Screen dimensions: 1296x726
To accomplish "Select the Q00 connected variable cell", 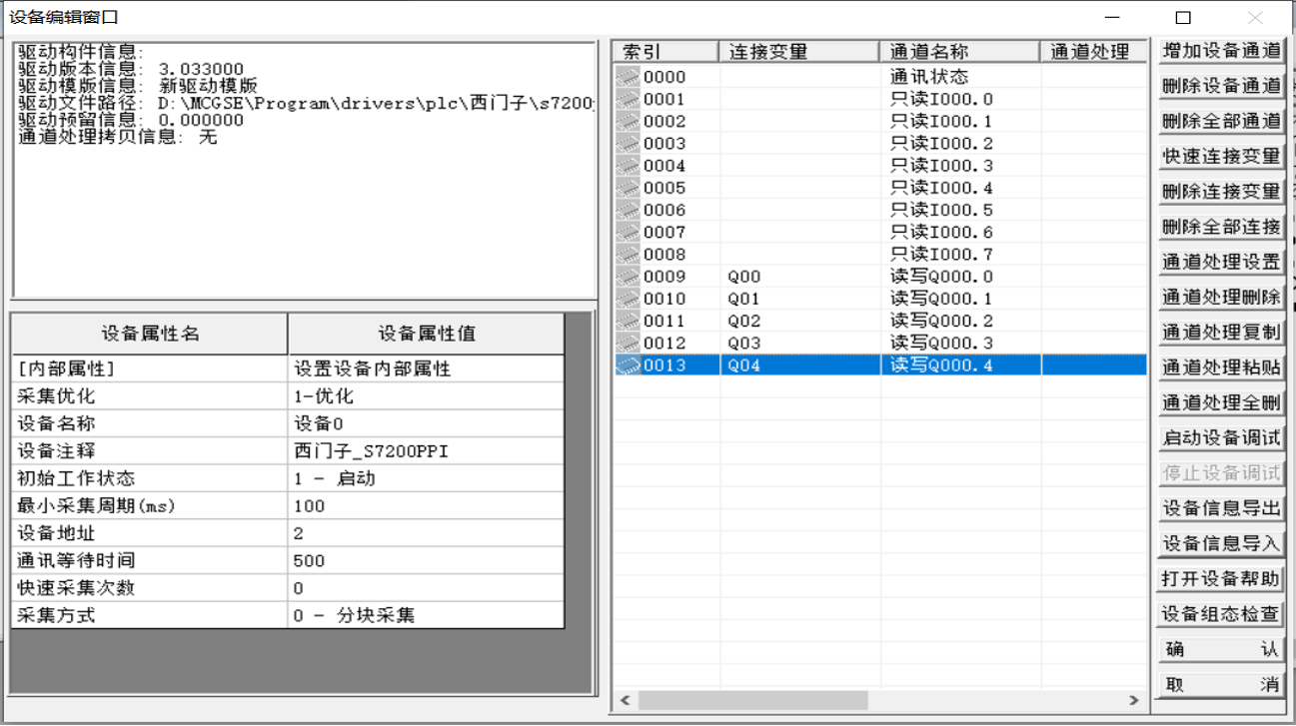I will (x=799, y=277).
